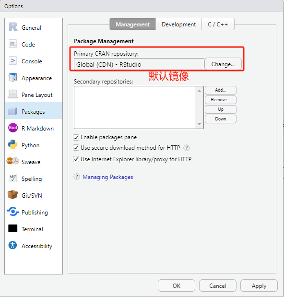The height and width of the screenshot is (297, 284).
Task: Select the Git/SVN label in sidebar
Action: [32, 196]
